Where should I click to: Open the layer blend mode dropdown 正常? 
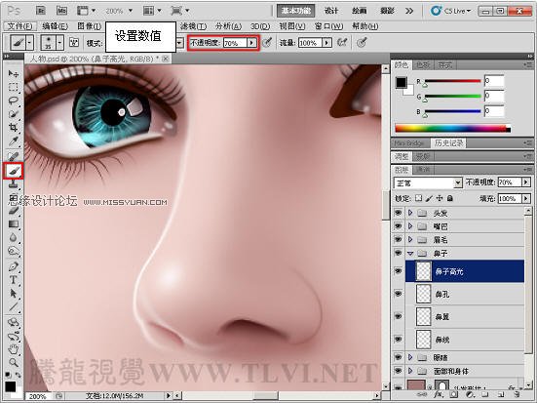428,182
